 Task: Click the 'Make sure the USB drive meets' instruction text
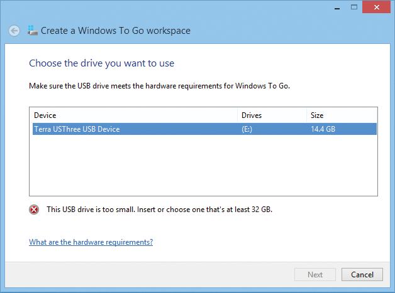click(160, 86)
